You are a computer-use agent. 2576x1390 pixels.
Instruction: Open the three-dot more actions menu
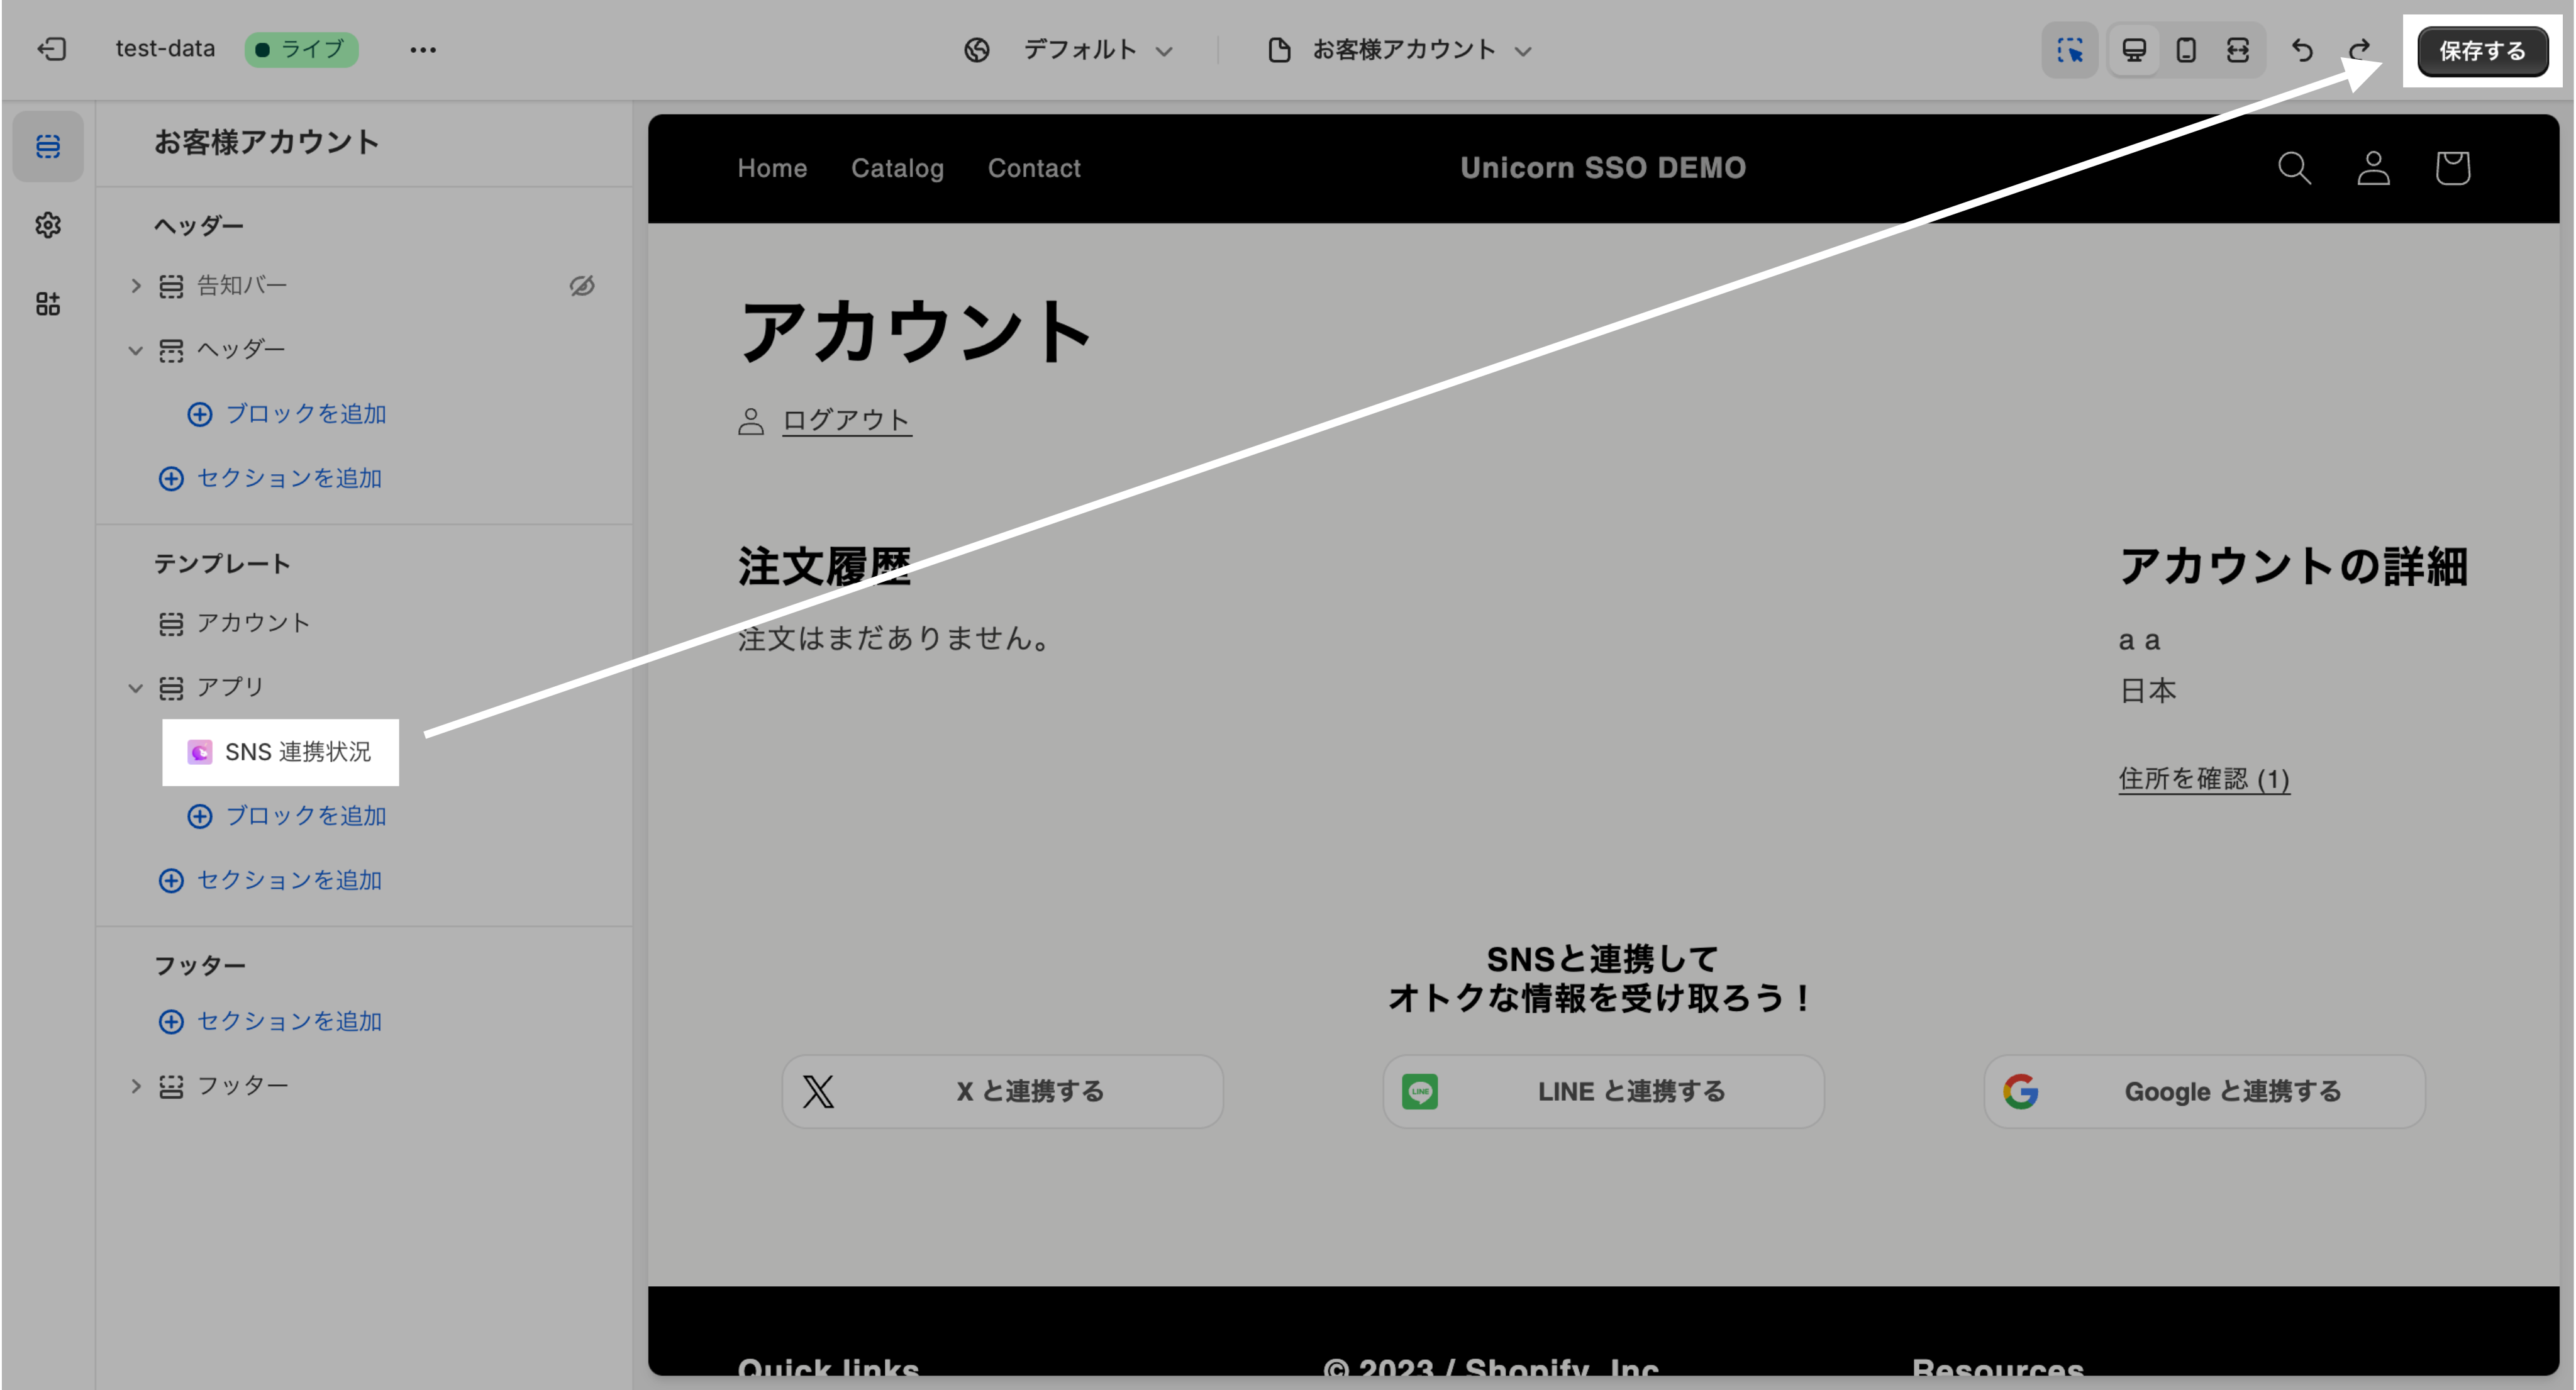click(423, 50)
